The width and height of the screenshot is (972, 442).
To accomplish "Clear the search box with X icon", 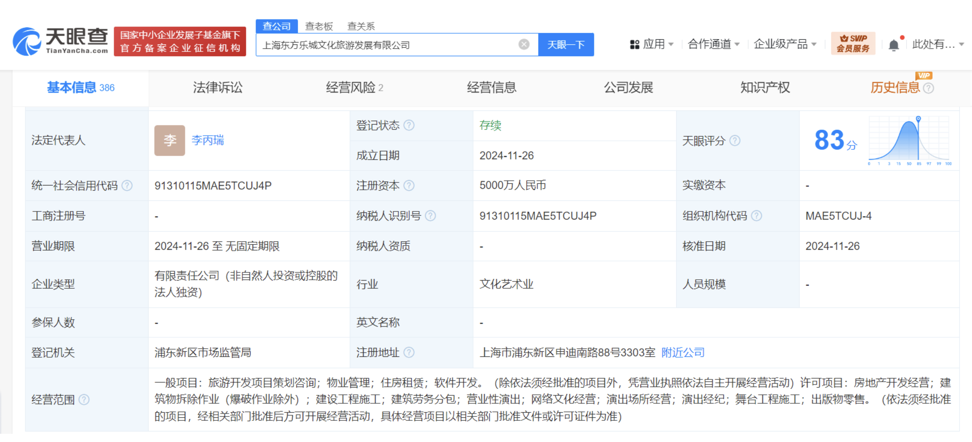I will [x=524, y=45].
